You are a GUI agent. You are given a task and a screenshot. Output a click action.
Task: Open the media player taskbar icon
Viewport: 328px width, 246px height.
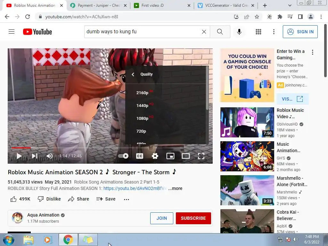48,240
